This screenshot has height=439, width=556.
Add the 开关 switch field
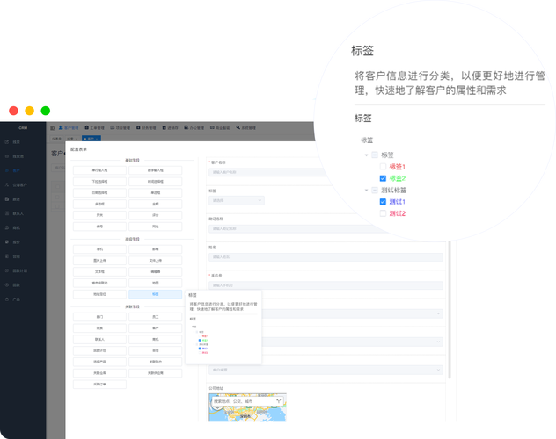tap(99, 215)
